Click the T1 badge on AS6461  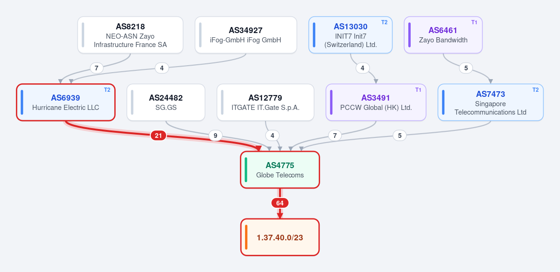pos(474,22)
